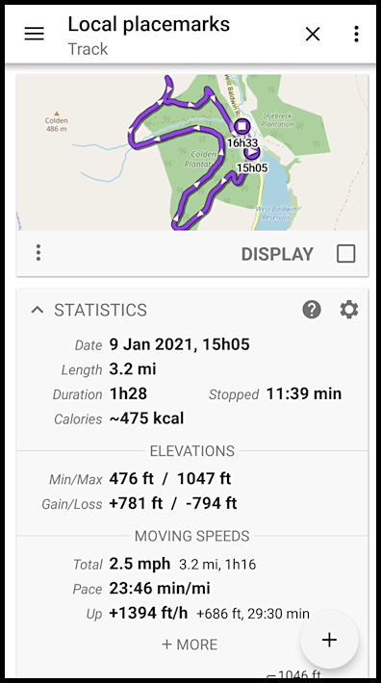Click the Local placemarks title
381x683 pixels.
[x=148, y=24]
